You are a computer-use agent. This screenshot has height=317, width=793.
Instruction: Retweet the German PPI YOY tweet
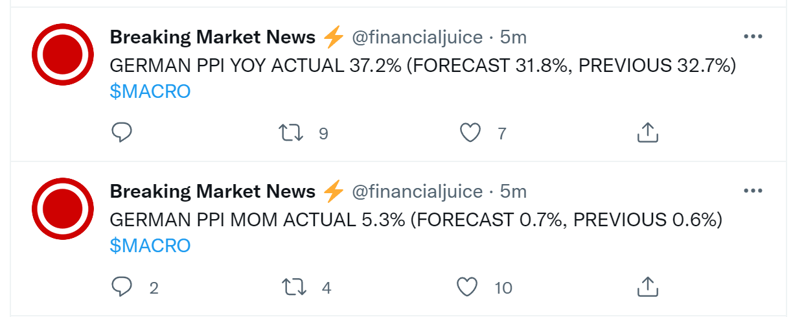[x=291, y=133]
